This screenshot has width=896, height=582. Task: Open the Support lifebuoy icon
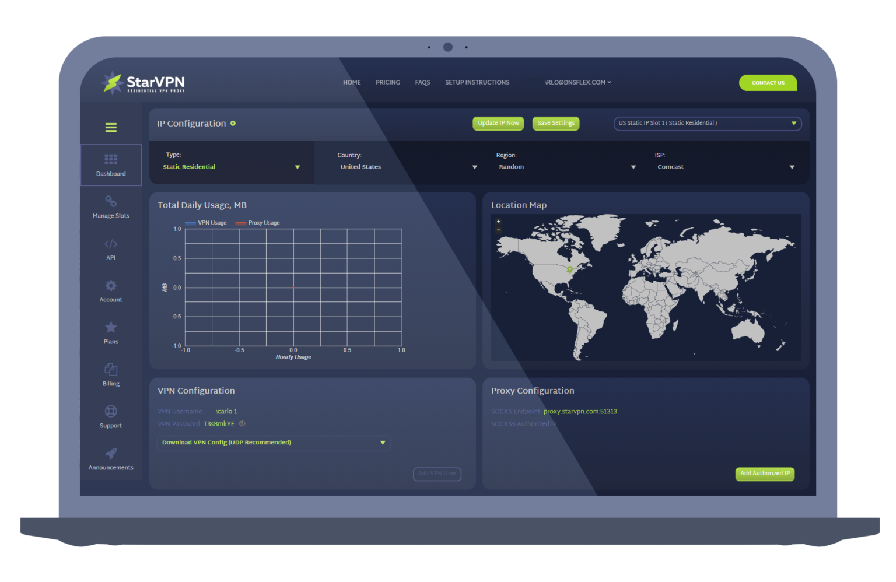point(110,412)
